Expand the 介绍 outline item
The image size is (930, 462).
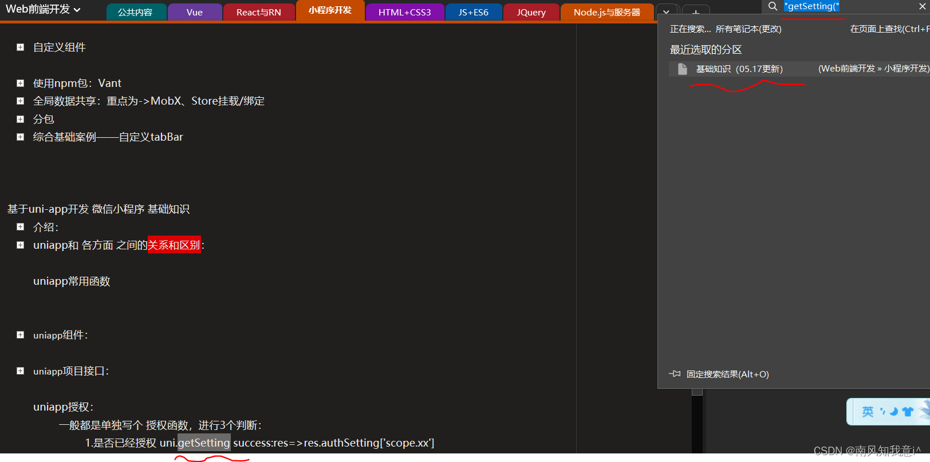coord(21,227)
